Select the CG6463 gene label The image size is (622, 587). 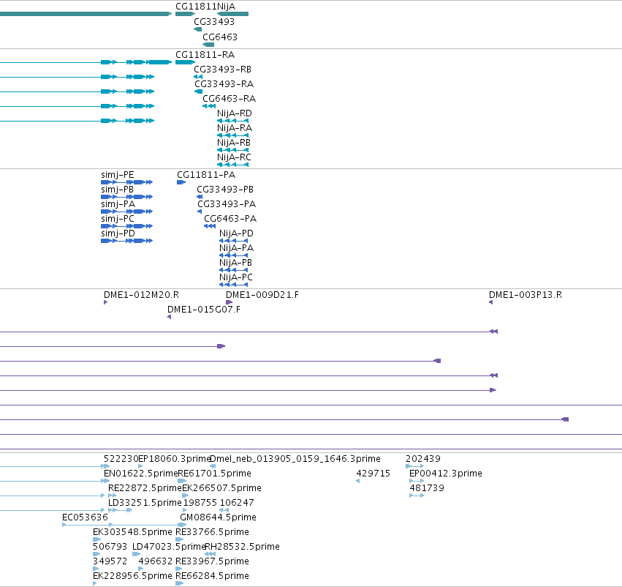[220, 37]
